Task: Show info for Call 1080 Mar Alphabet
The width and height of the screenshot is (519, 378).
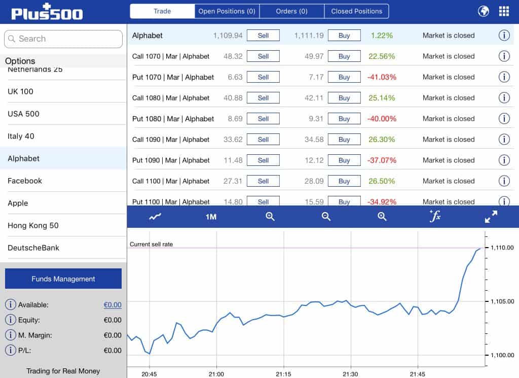Action: click(504, 98)
